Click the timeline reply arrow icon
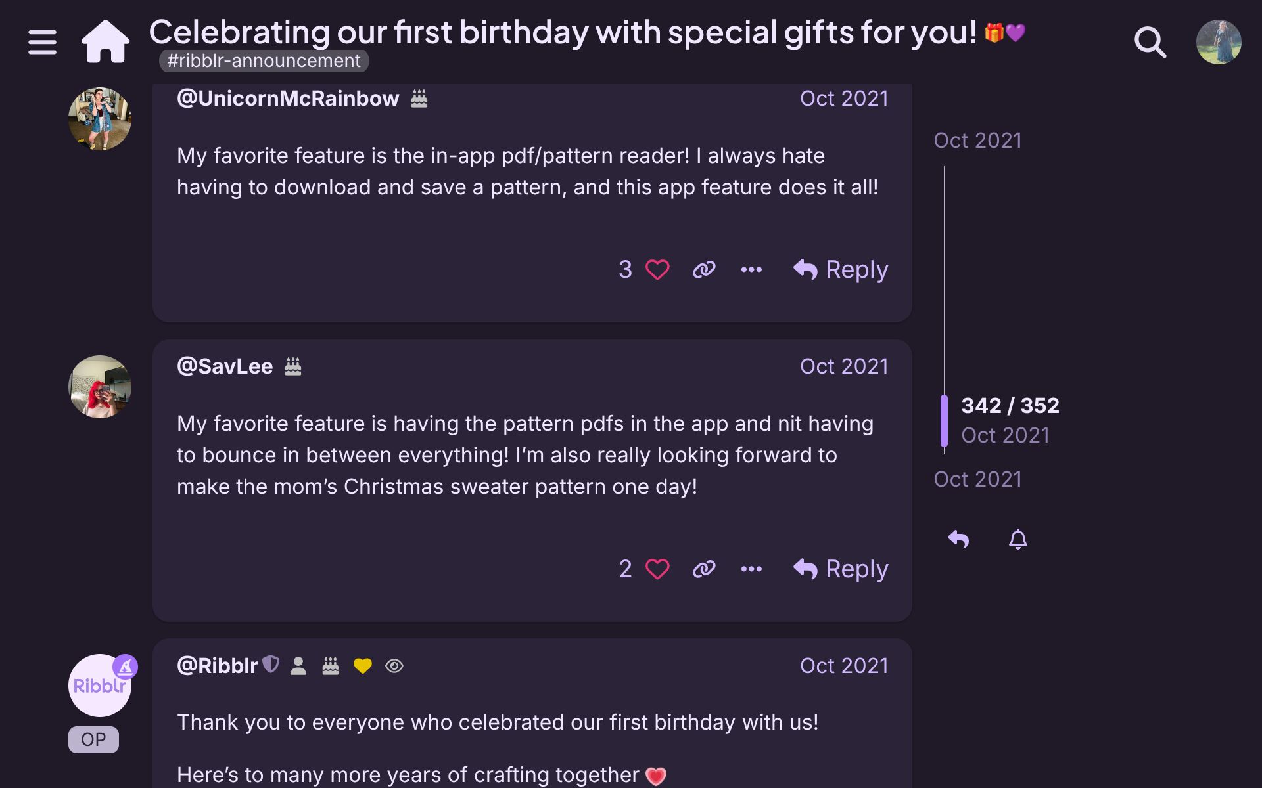The width and height of the screenshot is (1262, 788). coord(958,540)
